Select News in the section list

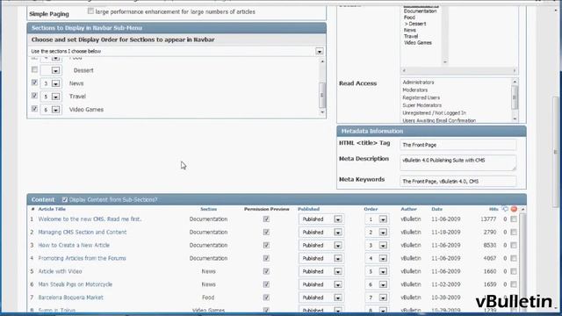[x=410, y=30]
